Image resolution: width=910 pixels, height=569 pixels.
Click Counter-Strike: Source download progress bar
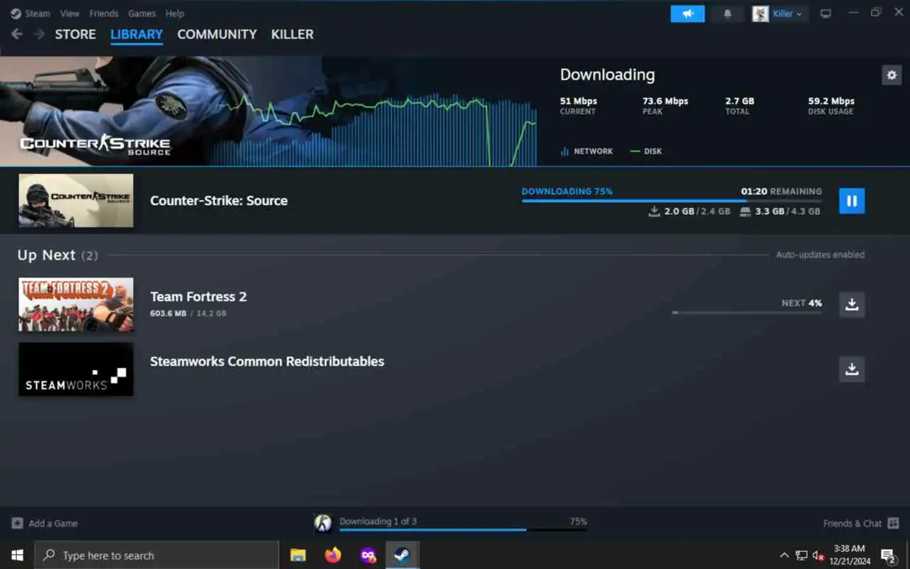point(672,201)
